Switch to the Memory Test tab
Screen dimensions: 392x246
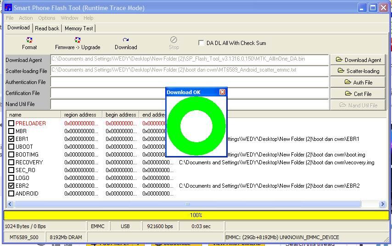[78, 28]
